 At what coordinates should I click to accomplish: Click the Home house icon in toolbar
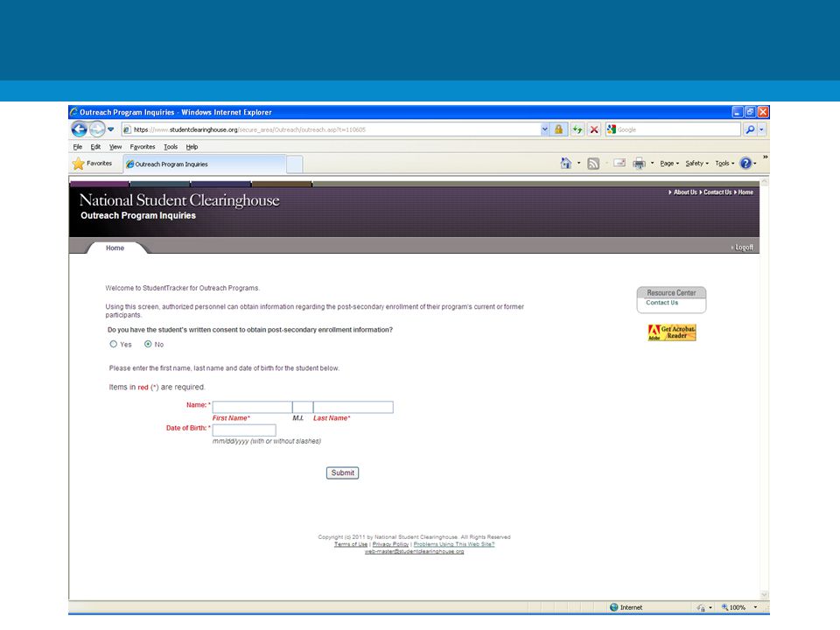[x=566, y=164]
